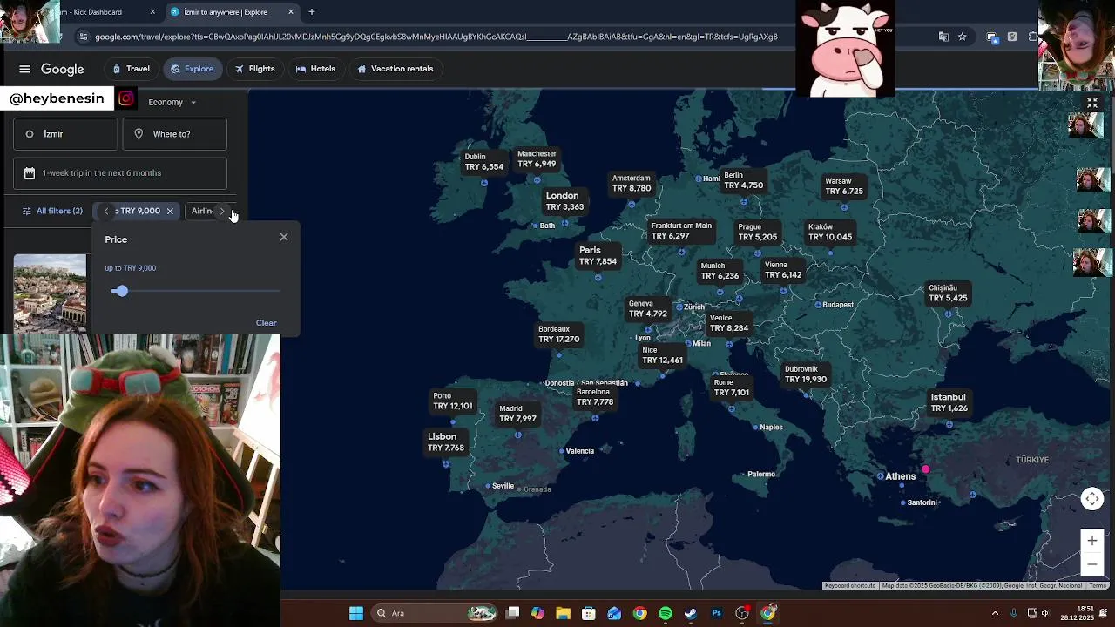Select the Kraków TRY 10,045 destination
Viewport: 1115px width, 627px height.
(829, 232)
